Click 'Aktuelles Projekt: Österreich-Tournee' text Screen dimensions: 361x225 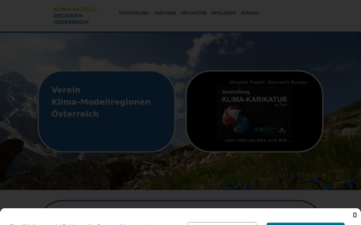pyautogui.click(x=268, y=82)
